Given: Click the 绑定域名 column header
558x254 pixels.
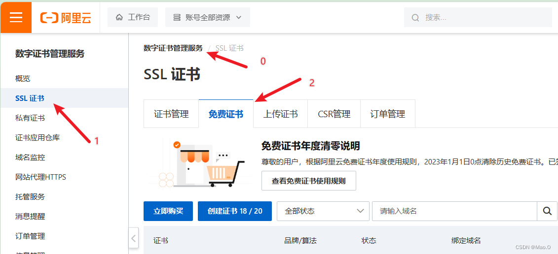Looking at the screenshot, I should 466,241.
